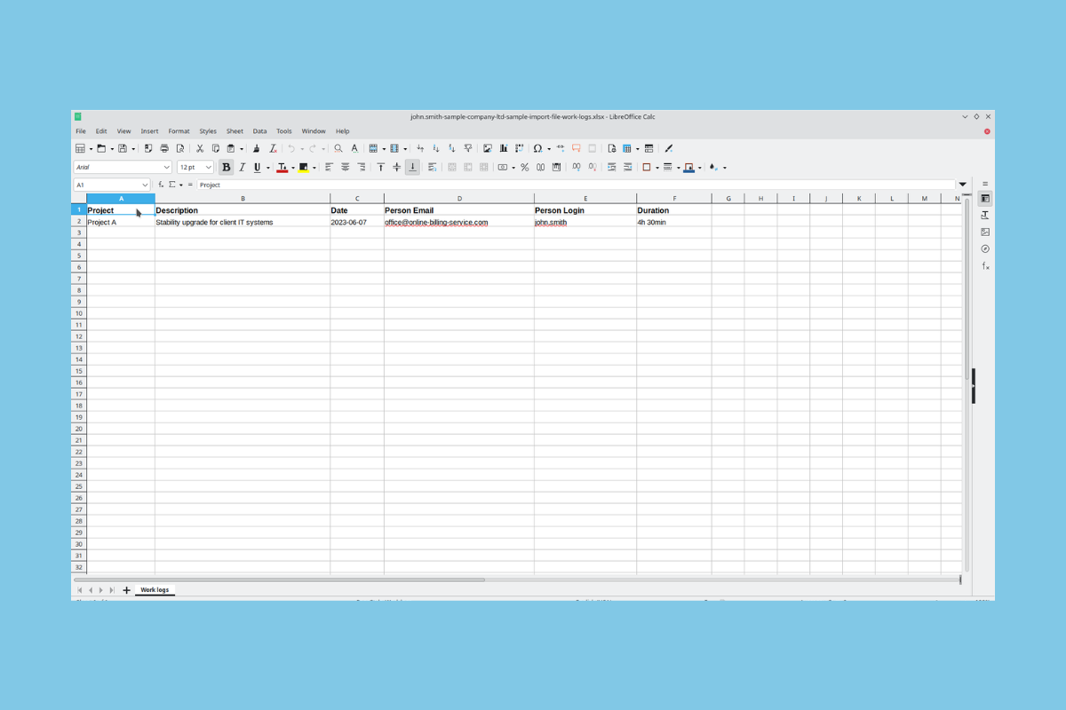The width and height of the screenshot is (1066, 710).
Task: Toggle Center Horizontally alignment
Action: point(346,167)
